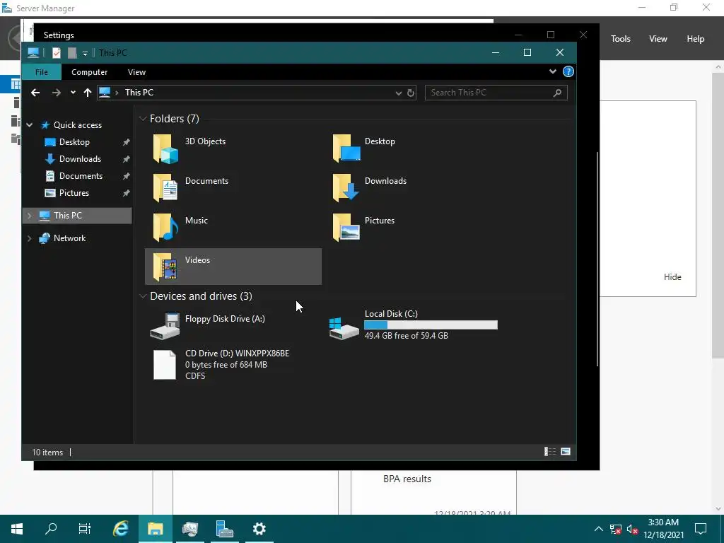Click the Local Disk (C:) usage bar
This screenshot has width=724, height=543.
click(x=431, y=325)
